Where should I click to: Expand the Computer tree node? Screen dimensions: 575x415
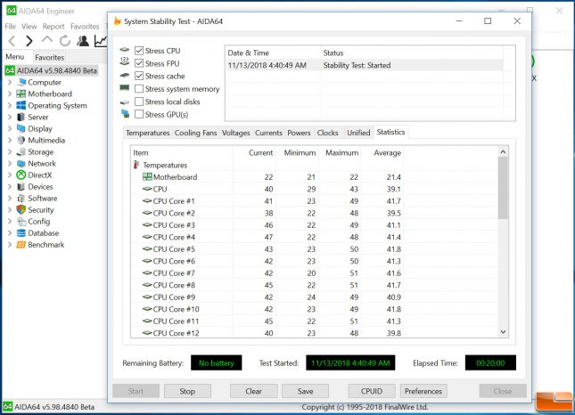tap(10, 83)
